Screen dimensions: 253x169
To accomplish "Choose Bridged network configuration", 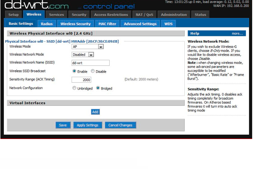I will point(98,88).
